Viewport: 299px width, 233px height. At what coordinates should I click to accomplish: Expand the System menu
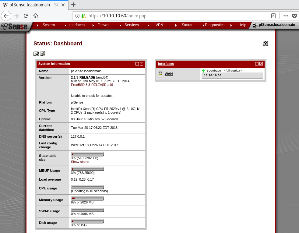(48, 25)
